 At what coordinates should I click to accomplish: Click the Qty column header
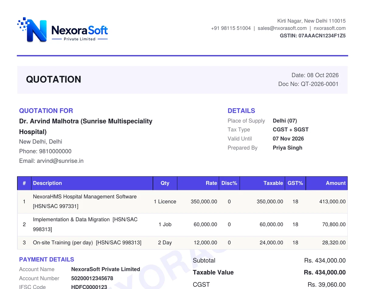pos(165,183)
